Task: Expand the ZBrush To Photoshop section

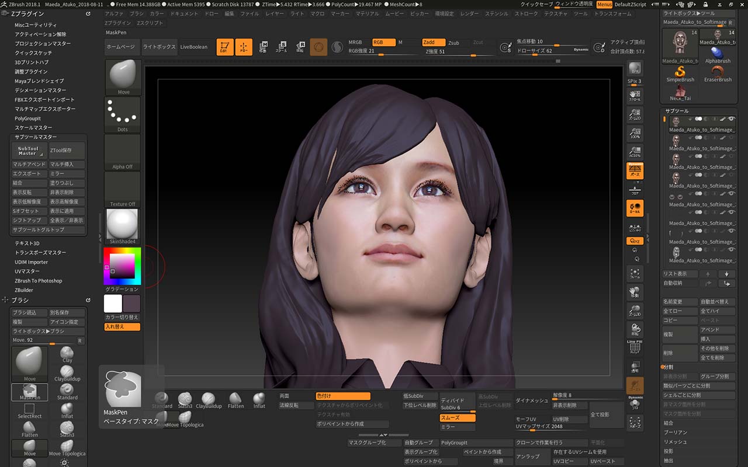Action: [x=39, y=281]
